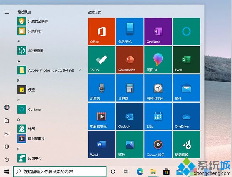Open the 计算器 tile

(130, 88)
